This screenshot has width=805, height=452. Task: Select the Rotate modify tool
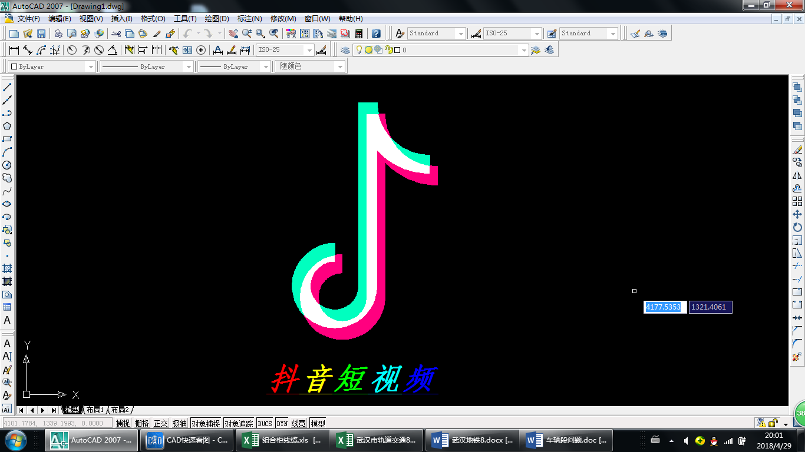[x=797, y=227]
